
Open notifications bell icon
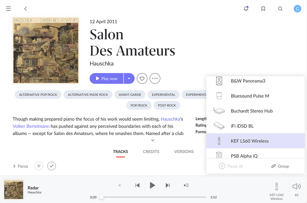(246, 9)
